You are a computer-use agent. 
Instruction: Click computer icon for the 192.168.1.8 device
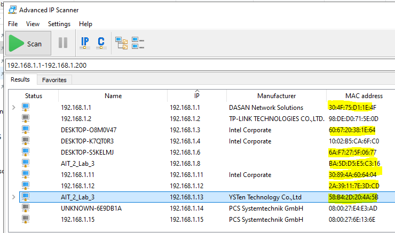tap(26, 163)
